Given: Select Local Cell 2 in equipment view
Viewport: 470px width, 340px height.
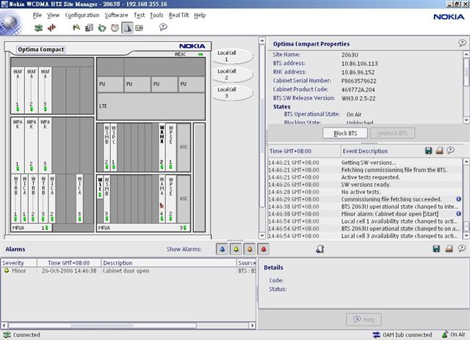Looking at the screenshot, I should tap(233, 74).
